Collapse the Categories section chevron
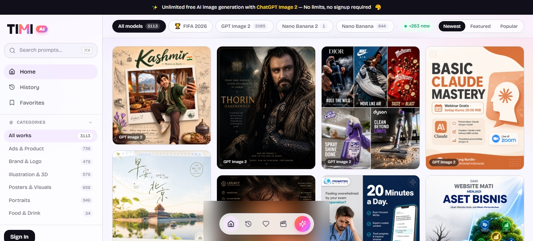The image size is (533, 241). (90, 122)
